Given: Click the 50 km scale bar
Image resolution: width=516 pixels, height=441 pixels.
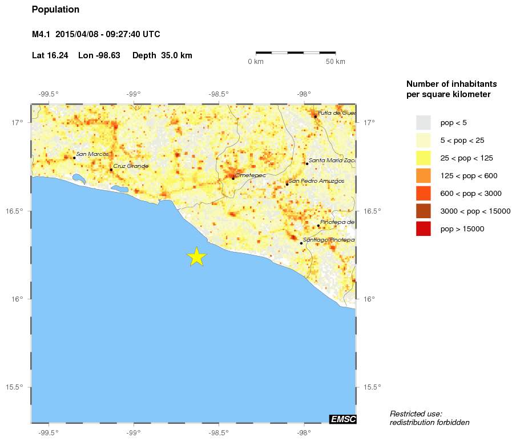Looking at the screenshot, I should [295, 53].
